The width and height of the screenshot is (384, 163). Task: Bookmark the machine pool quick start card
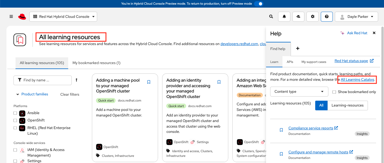point(149,82)
